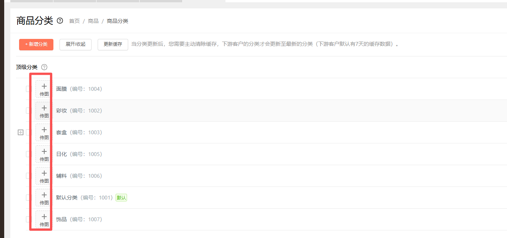Click the 商品分类 page heading
Screen dimensions: 507x238
pos(35,21)
